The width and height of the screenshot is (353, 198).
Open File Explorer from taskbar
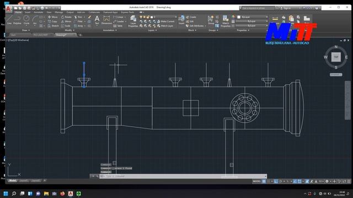pos(46,194)
